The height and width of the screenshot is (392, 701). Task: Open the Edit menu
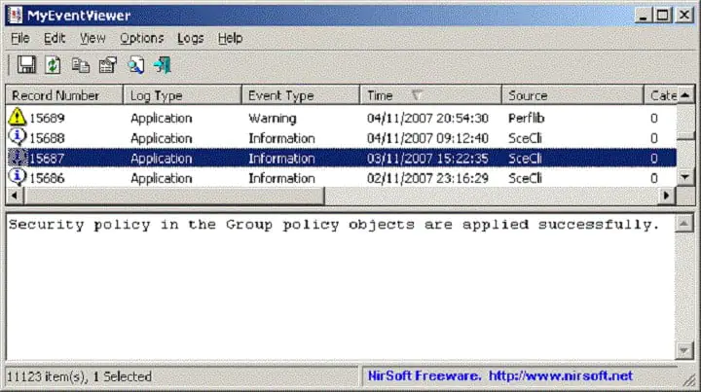(55, 38)
